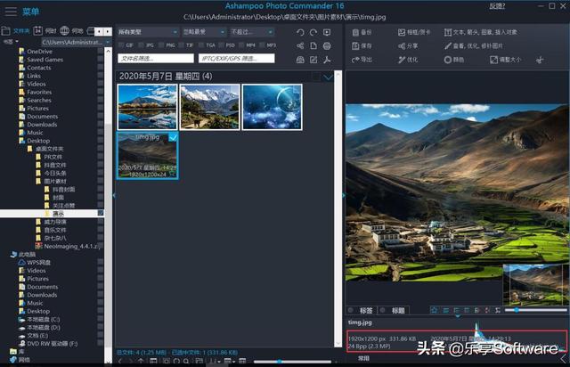Toggle the PSD file type filter checkbox
The image size is (570, 367).
220,45
